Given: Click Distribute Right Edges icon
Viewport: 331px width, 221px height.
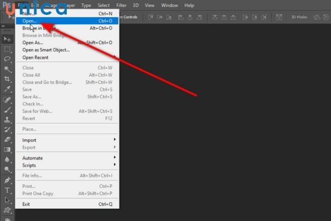Looking at the screenshot, I should 264,17.
